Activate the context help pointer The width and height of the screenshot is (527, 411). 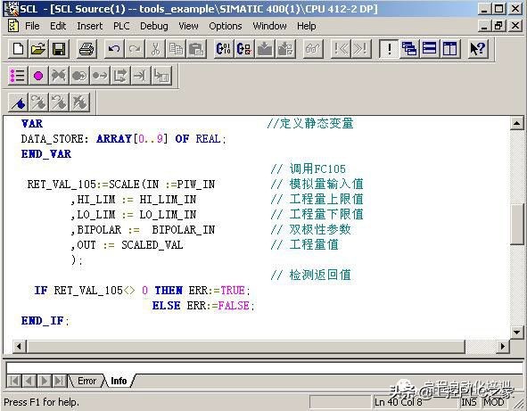tap(478, 49)
